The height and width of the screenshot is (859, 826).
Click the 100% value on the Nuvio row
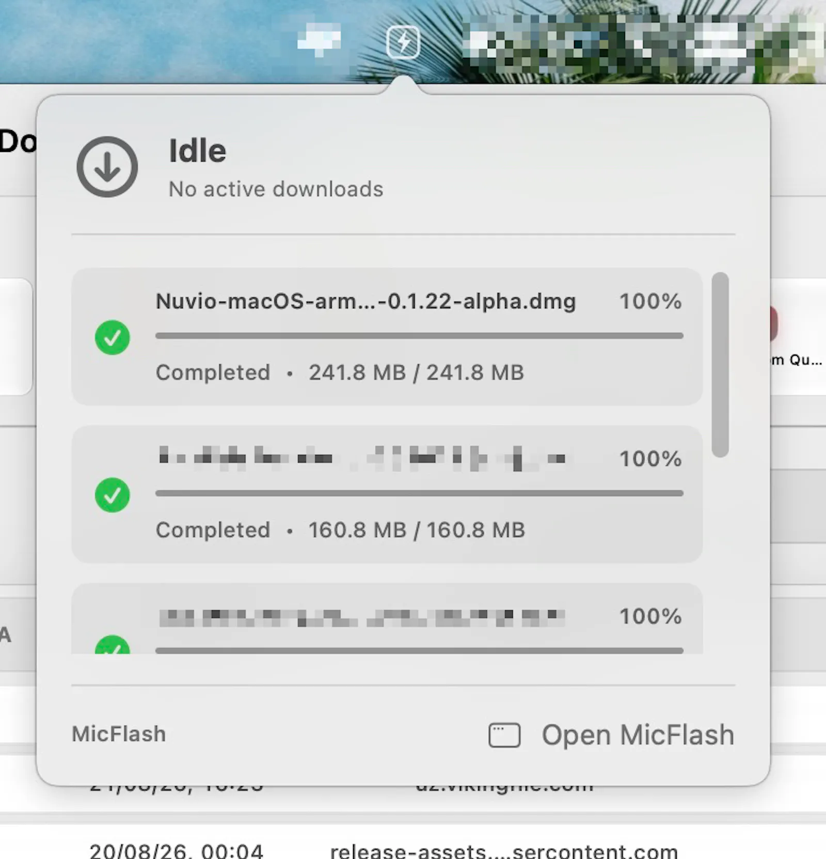click(x=650, y=301)
